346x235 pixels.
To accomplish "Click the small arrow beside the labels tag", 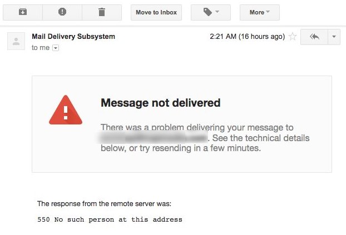I will click(x=217, y=12).
